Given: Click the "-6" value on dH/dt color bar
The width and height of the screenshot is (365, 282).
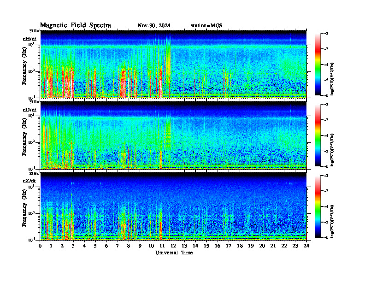Looking at the screenshot, I should (326, 95).
